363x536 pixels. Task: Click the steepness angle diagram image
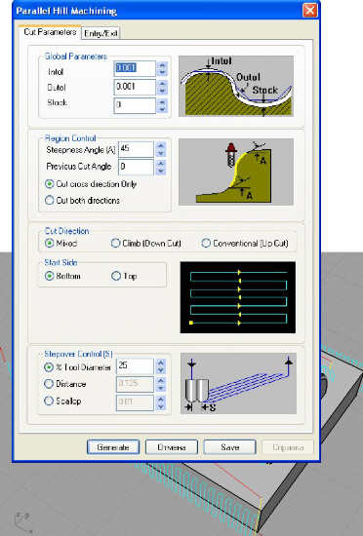pos(236,172)
